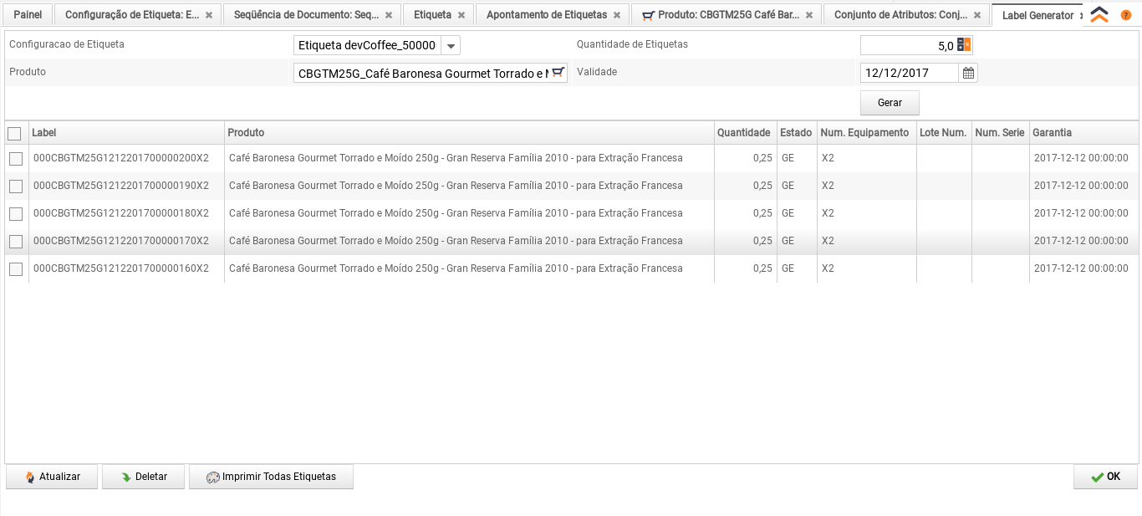
Task: Select label 000CBGTM25G1212201700000180X2
Action: tap(121, 213)
